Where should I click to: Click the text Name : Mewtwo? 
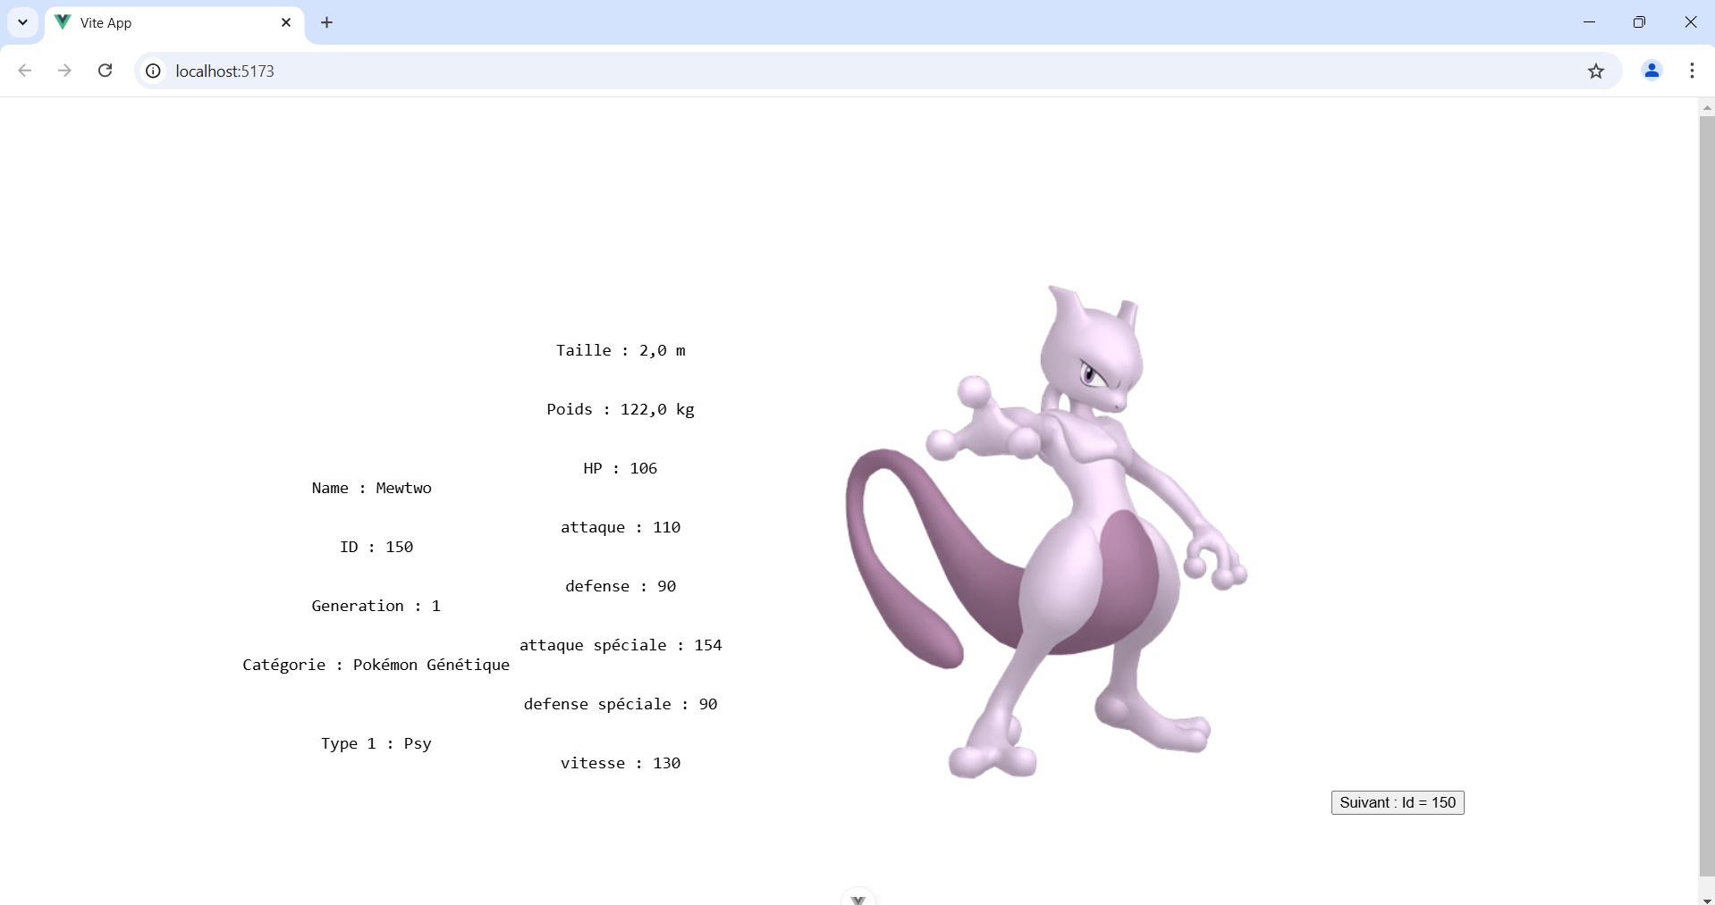pyautogui.click(x=371, y=488)
